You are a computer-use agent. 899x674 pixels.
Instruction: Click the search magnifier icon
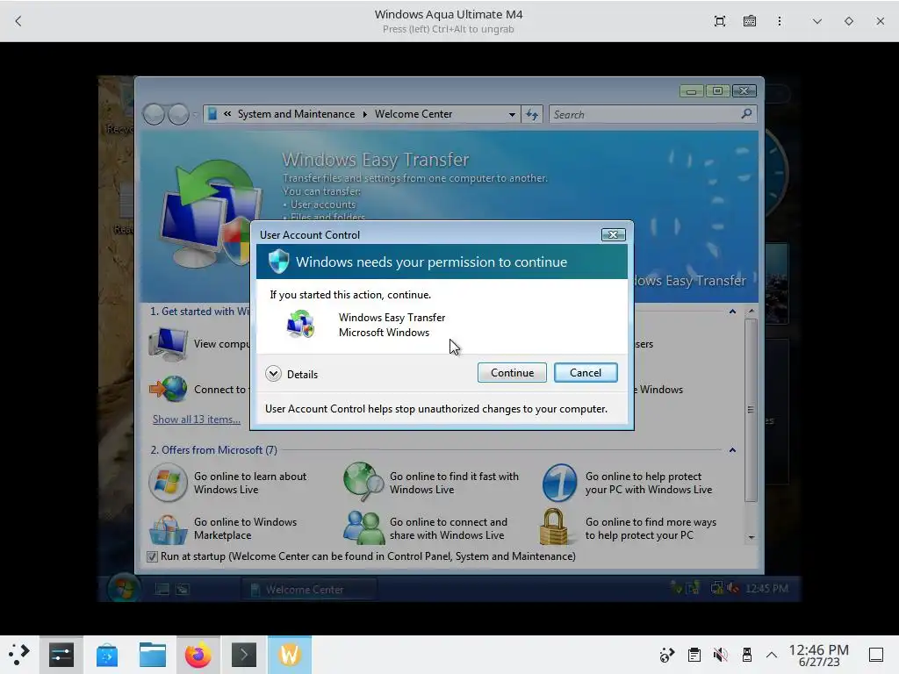point(746,114)
